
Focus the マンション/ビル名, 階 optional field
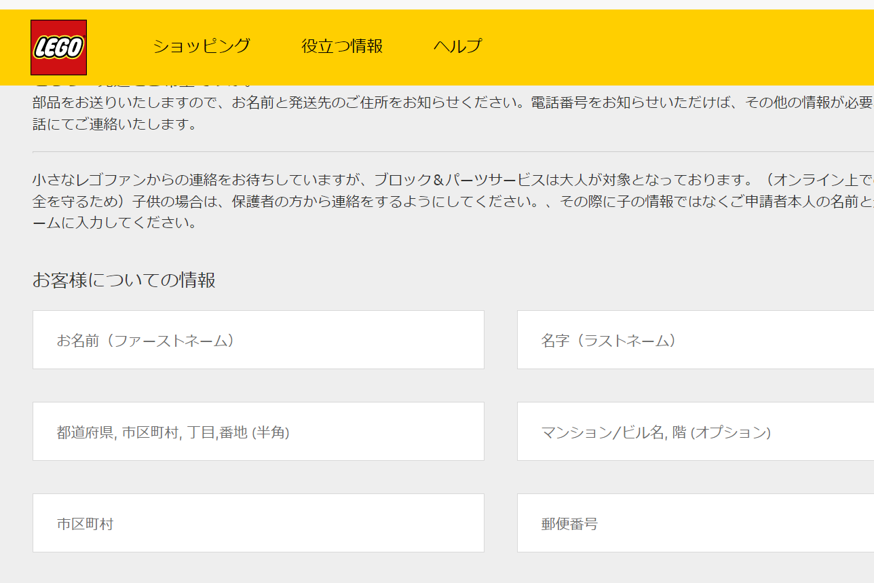click(695, 432)
